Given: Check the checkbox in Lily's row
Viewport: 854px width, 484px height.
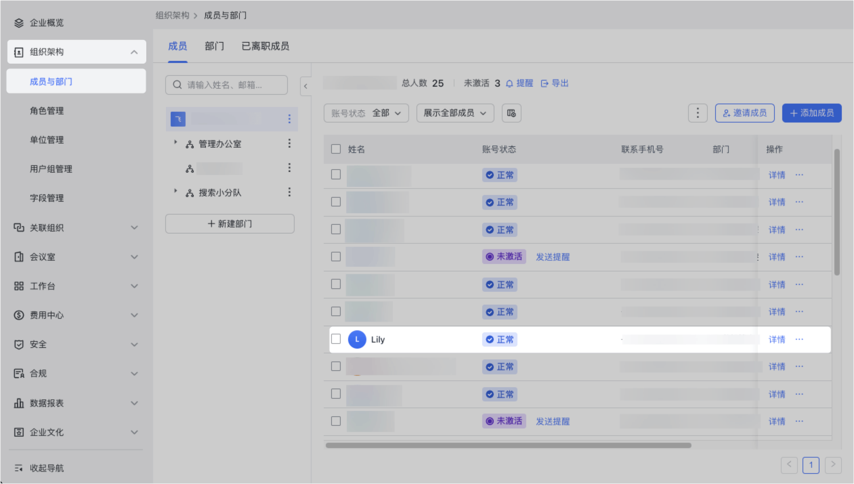Looking at the screenshot, I should tap(336, 339).
